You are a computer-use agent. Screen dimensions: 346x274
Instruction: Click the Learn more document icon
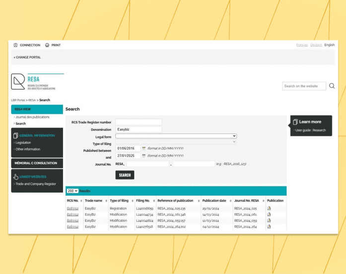(295, 122)
